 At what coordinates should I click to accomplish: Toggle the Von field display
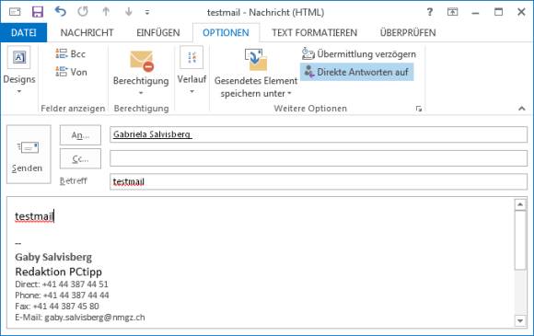tap(72, 72)
